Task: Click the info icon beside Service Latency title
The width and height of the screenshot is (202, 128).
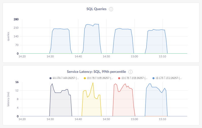Action: (x=131, y=72)
